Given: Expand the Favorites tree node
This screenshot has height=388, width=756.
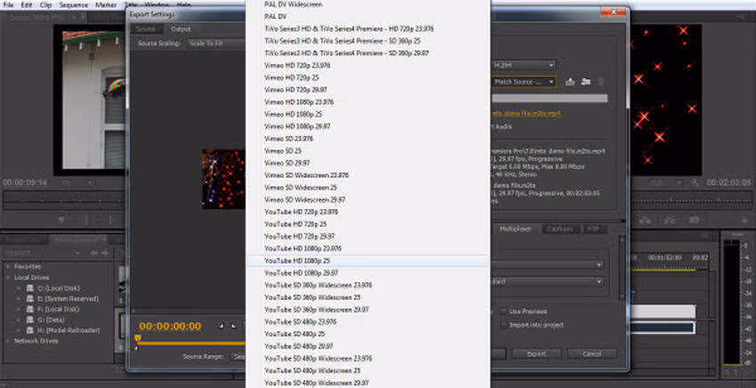Looking at the screenshot, I should point(8,266).
